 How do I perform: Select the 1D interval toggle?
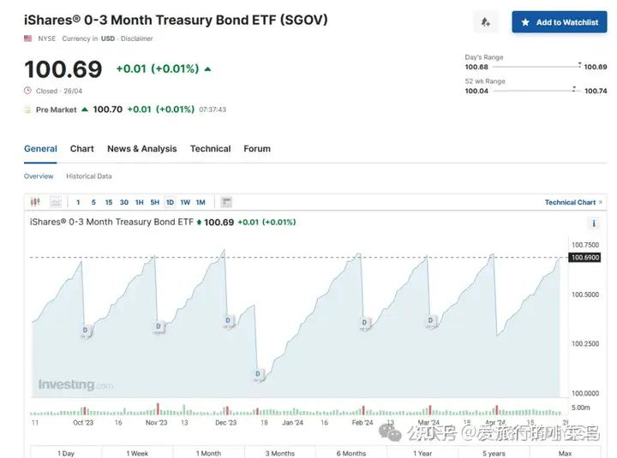[x=170, y=202]
